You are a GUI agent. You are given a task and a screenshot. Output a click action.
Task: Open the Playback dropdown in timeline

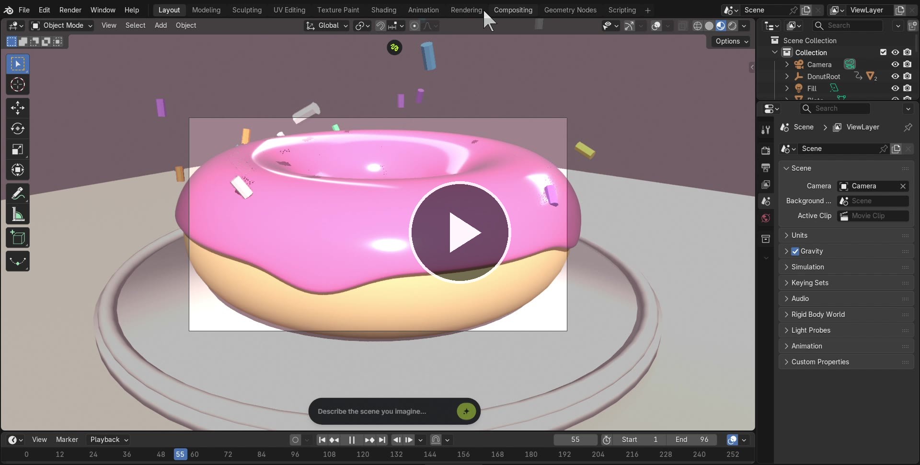tap(109, 440)
